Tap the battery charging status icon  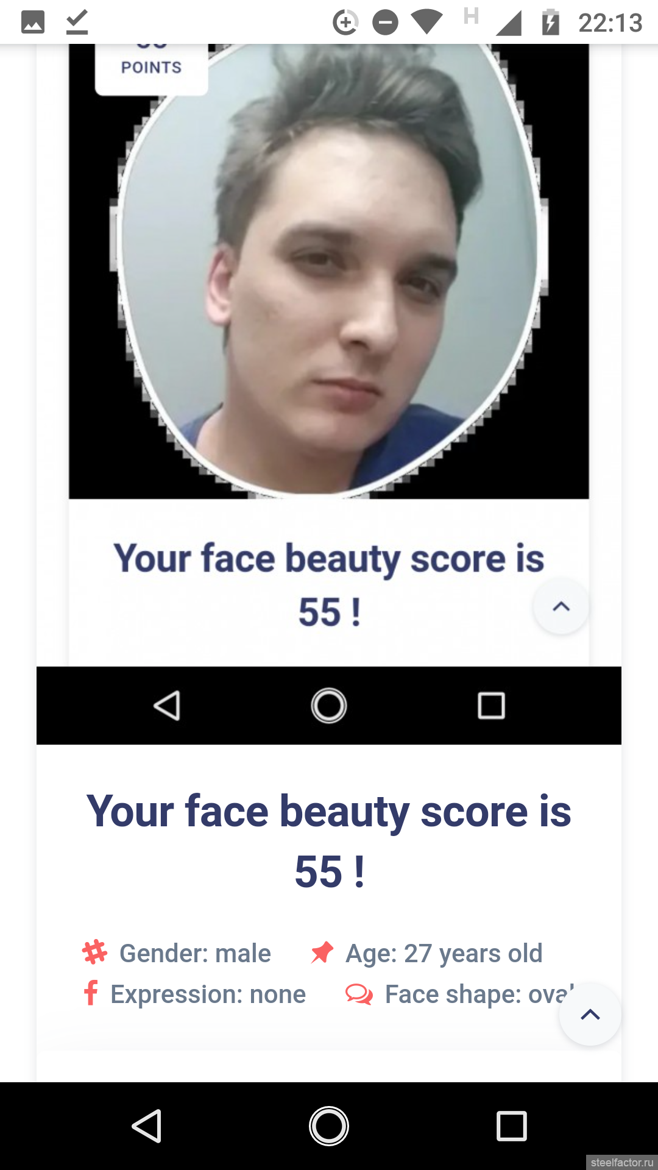coord(551,23)
